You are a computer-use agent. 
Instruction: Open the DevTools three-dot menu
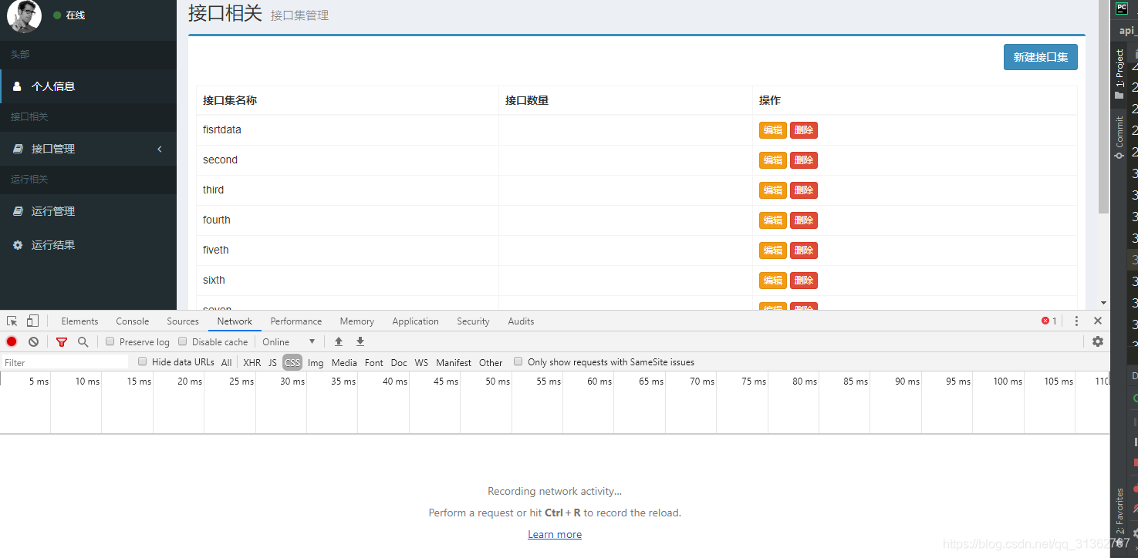point(1076,321)
